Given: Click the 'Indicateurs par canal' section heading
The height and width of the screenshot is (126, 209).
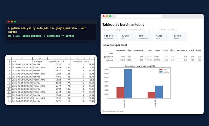Looking at the screenshot, I should (x=115, y=45).
